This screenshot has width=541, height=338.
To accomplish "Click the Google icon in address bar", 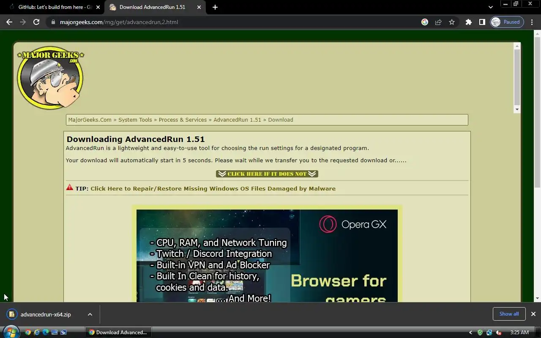I will point(425,22).
